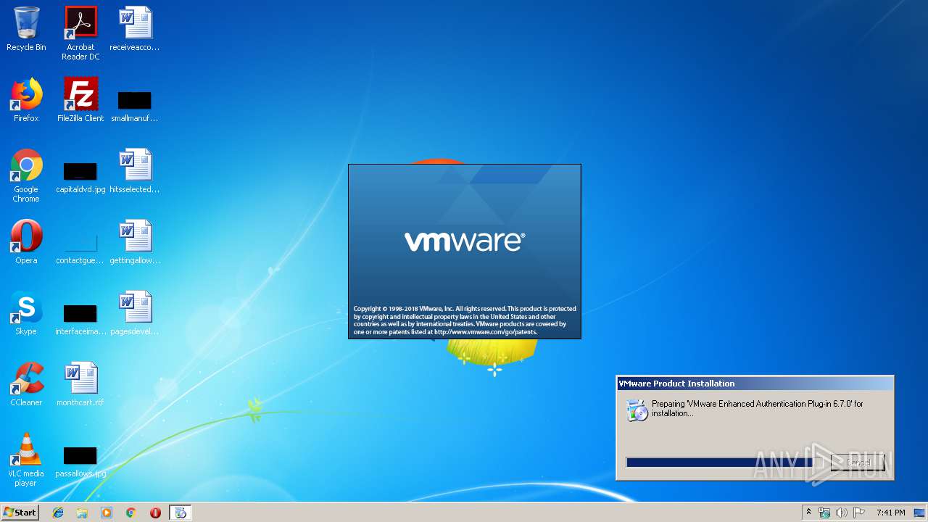Open the volume speaker tray icon
This screenshot has width=928, height=522.
[x=842, y=513]
